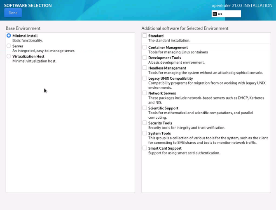Enable the Standard checkbox
This screenshot has width=276, height=210.
pyautogui.click(x=145, y=36)
